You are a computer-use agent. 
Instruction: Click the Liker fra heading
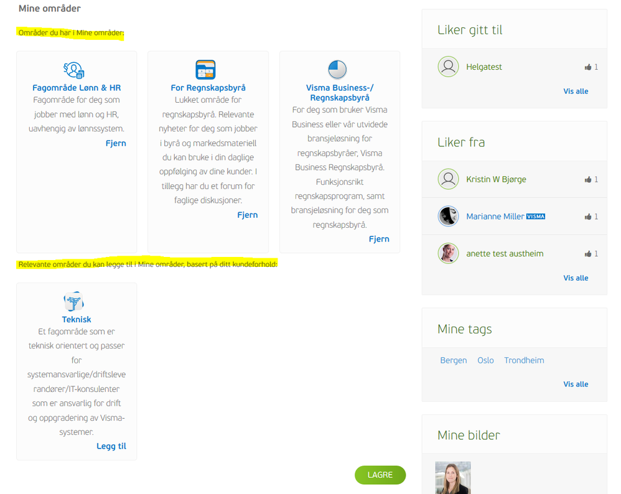pyautogui.click(x=461, y=142)
